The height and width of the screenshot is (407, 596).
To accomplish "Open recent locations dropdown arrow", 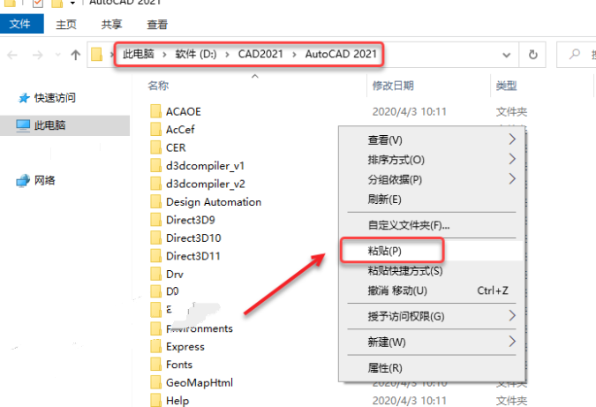I will coord(57,55).
